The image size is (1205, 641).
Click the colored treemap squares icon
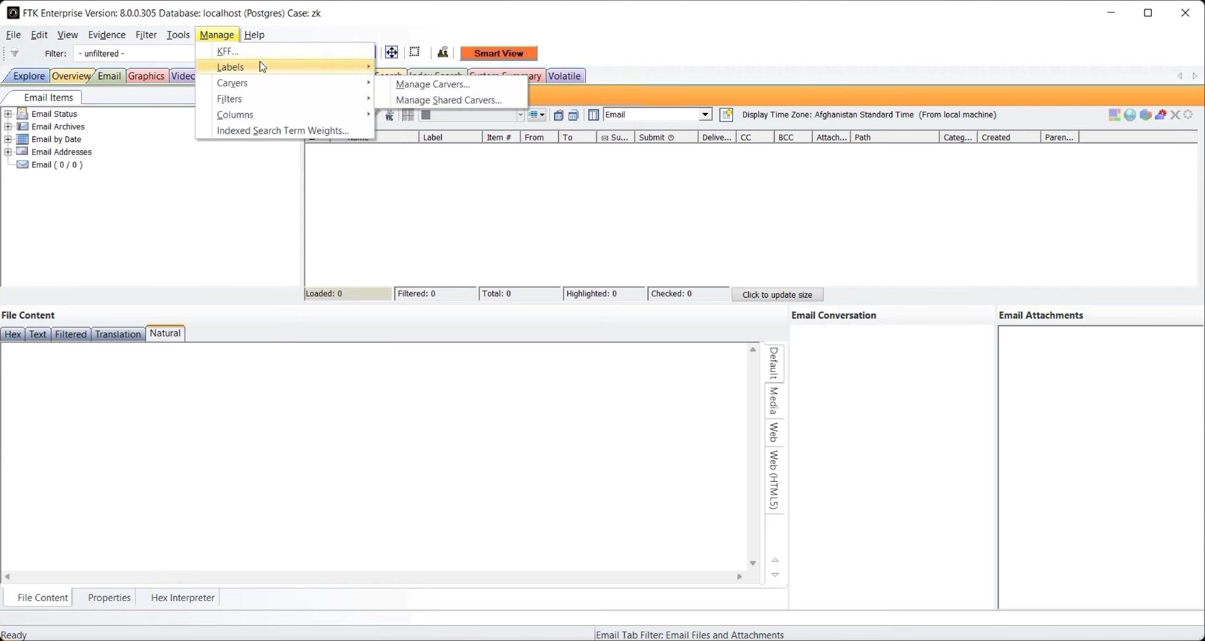click(1114, 115)
